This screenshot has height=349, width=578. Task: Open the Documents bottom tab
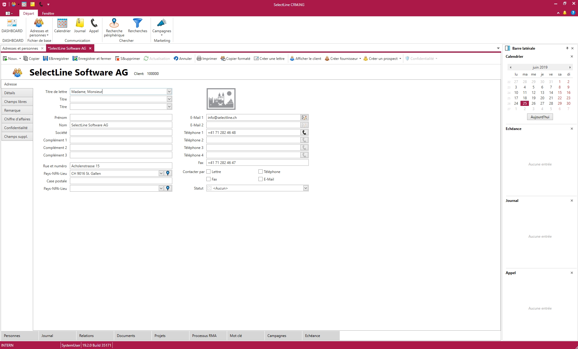[133, 336]
